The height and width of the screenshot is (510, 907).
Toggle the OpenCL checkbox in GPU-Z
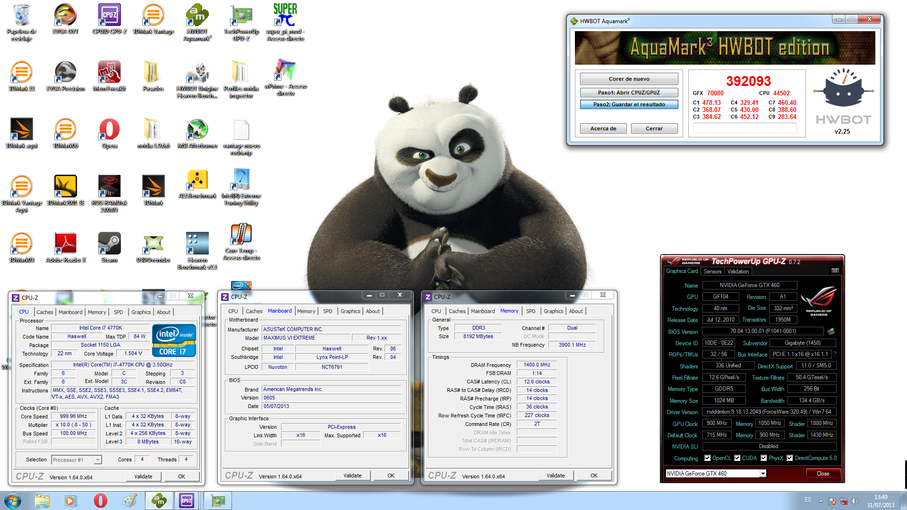(707, 458)
